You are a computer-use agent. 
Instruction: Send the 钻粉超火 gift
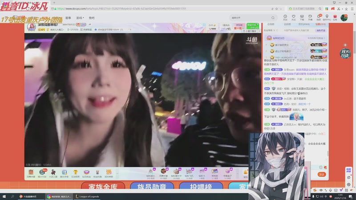point(151,174)
